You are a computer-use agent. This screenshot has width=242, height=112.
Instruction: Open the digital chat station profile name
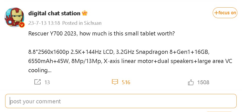click(x=54, y=13)
